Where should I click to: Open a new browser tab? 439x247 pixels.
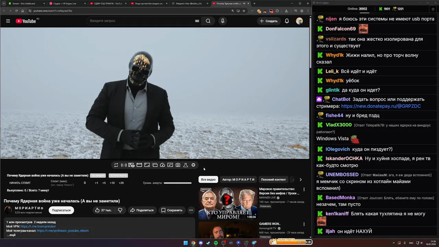tap(254, 3)
